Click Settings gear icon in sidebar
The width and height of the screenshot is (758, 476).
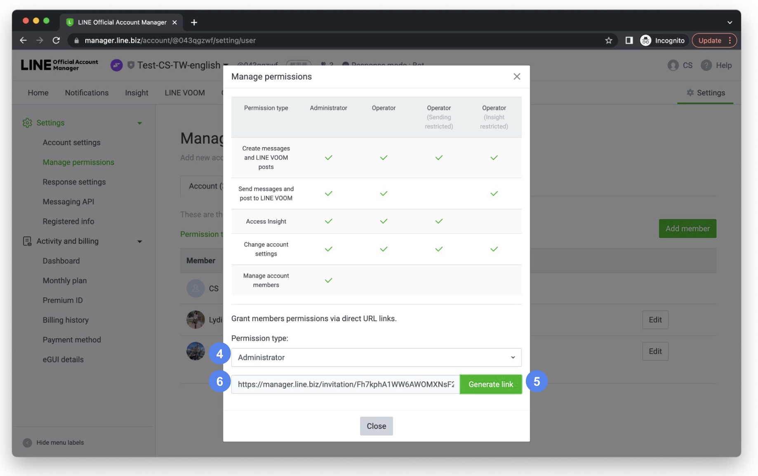(27, 123)
